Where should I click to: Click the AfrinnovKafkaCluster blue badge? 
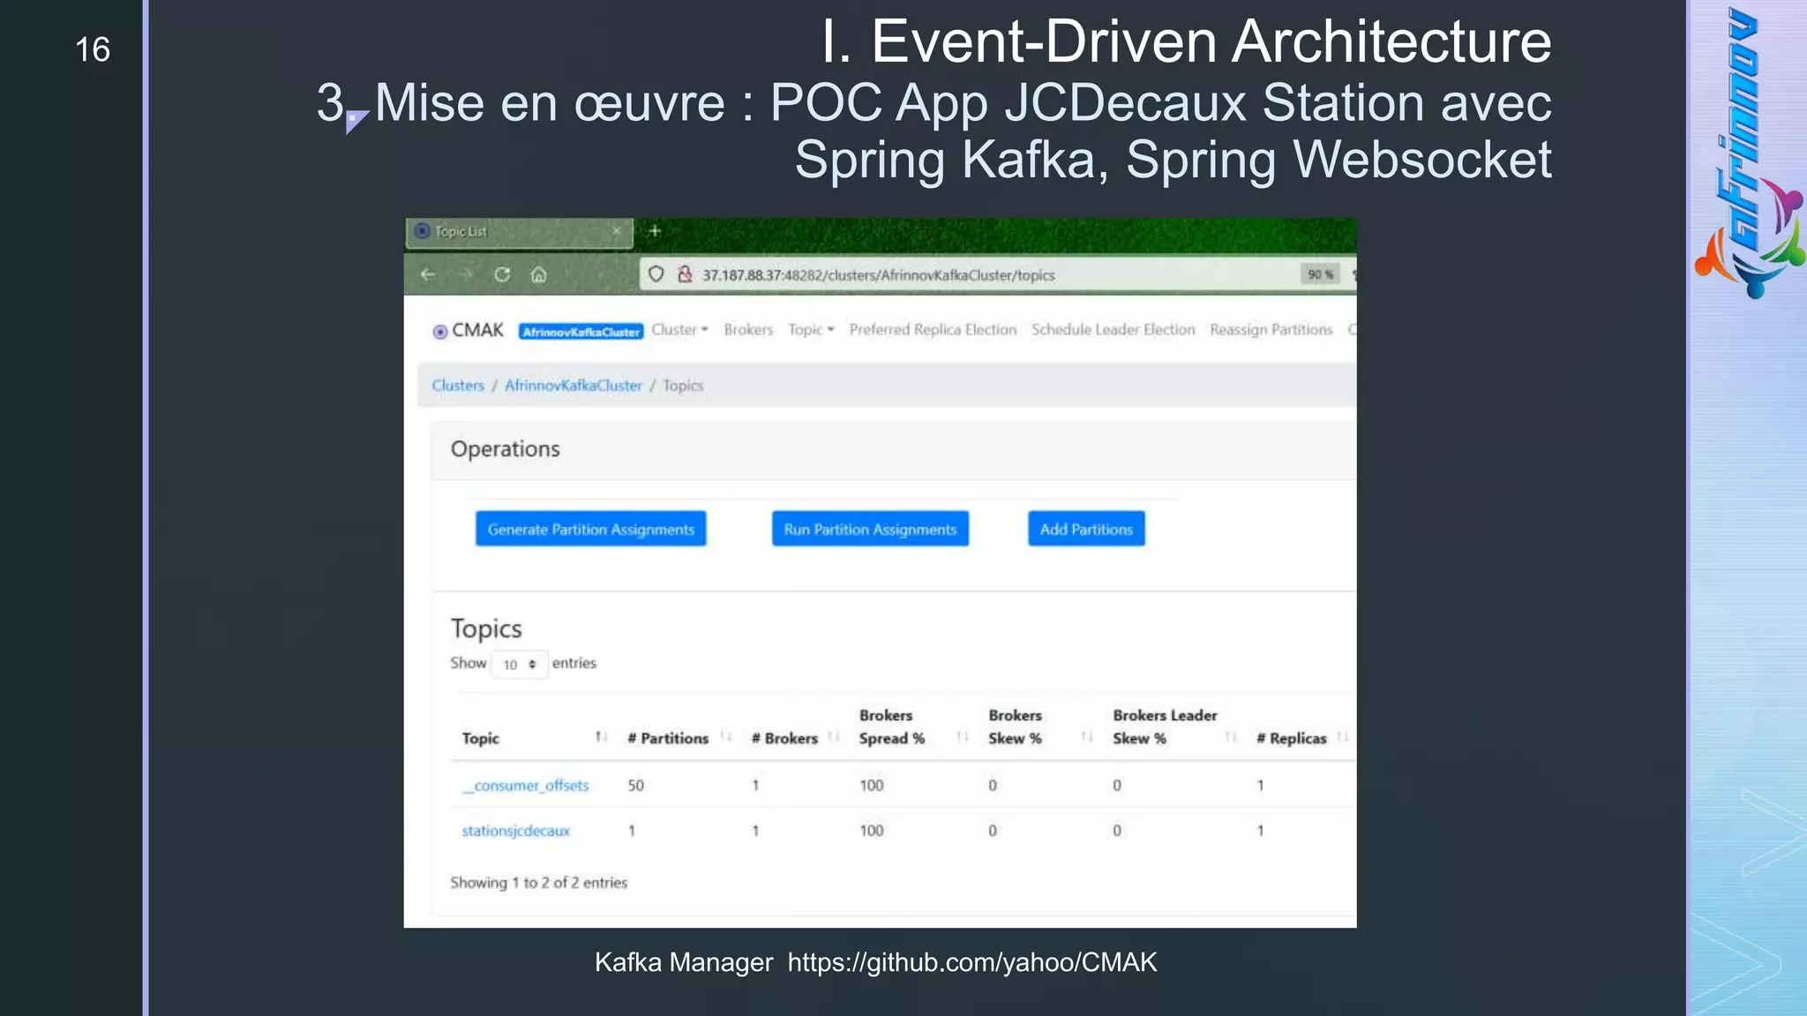(x=581, y=332)
